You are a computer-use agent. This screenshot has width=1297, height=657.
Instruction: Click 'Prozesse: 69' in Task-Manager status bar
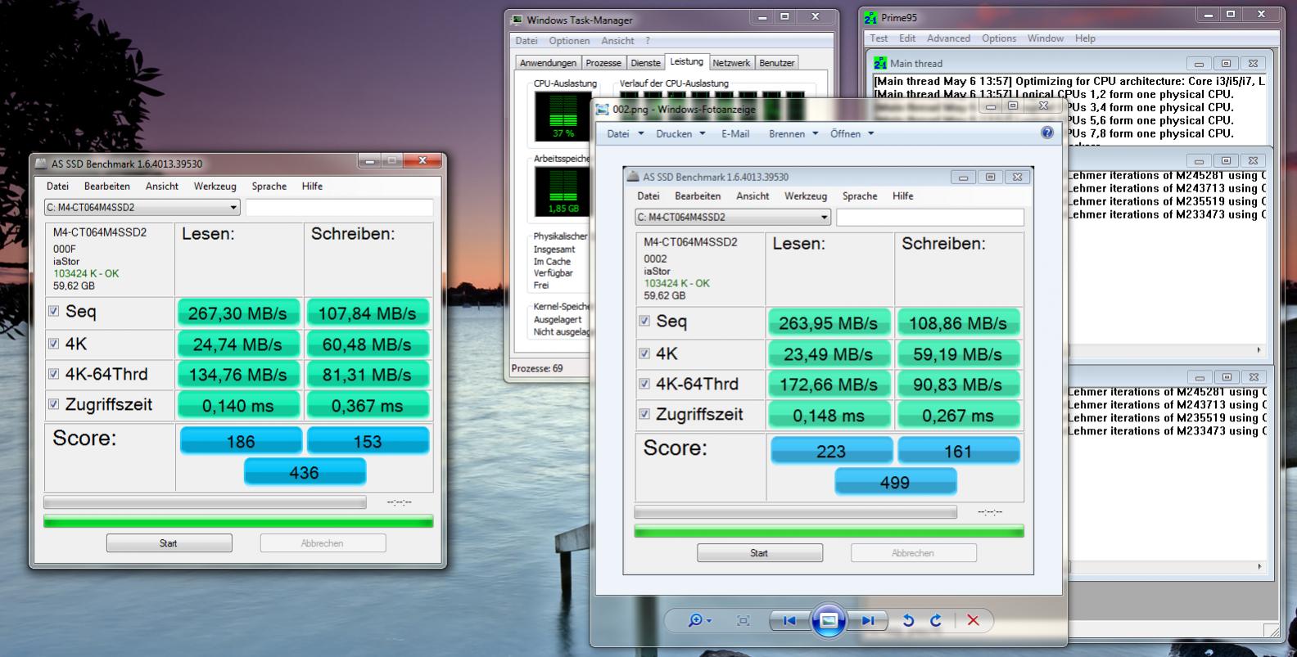[537, 368]
